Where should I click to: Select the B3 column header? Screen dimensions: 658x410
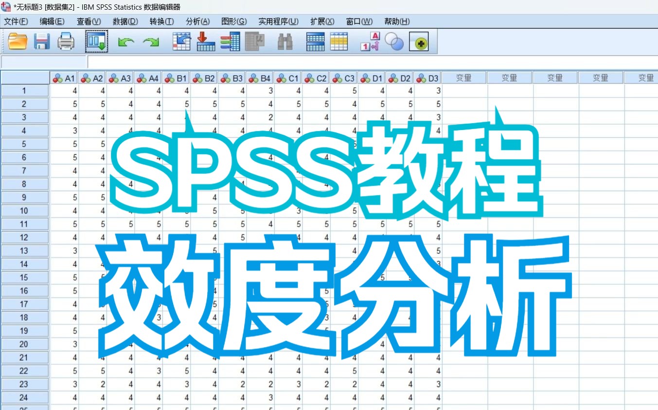coord(232,78)
